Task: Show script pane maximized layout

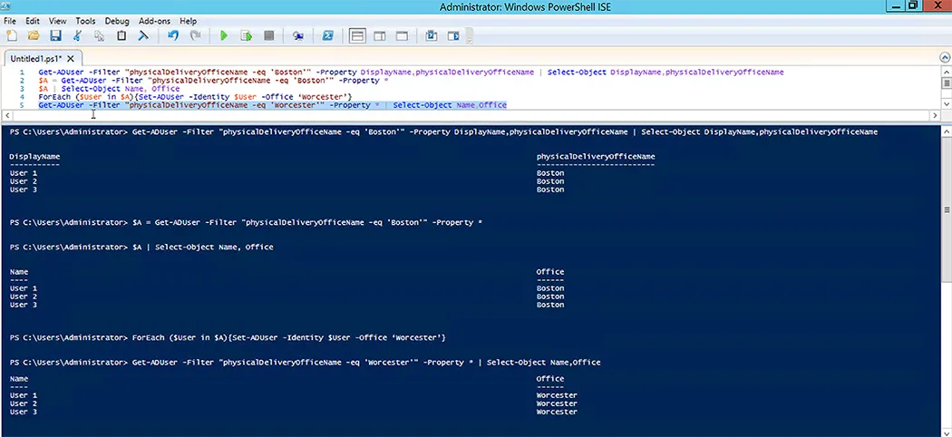Action: 402,35
